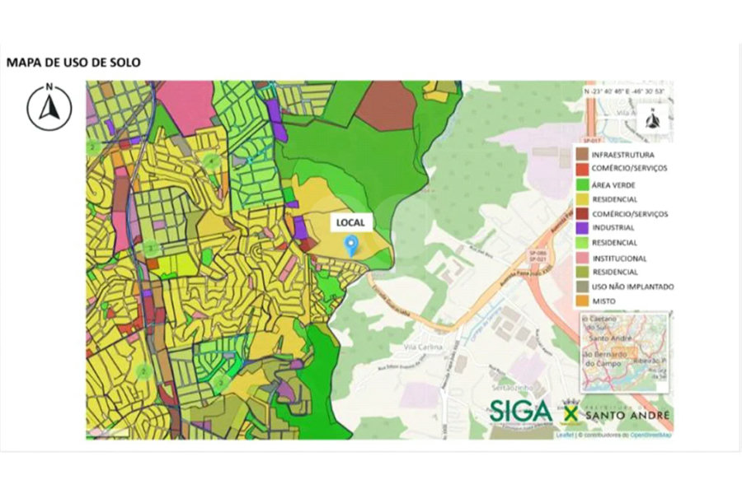Click the Santo André prefecture crest logo

pyautogui.click(x=572, y=412)
